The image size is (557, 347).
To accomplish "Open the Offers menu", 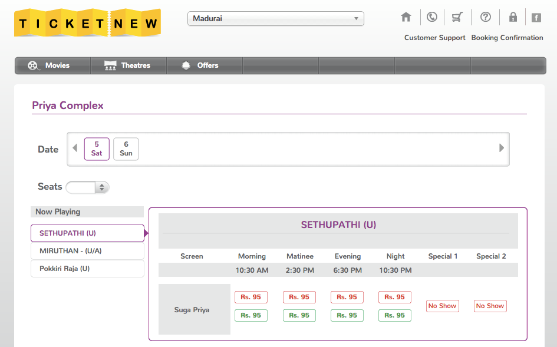I will click(205, 65).
